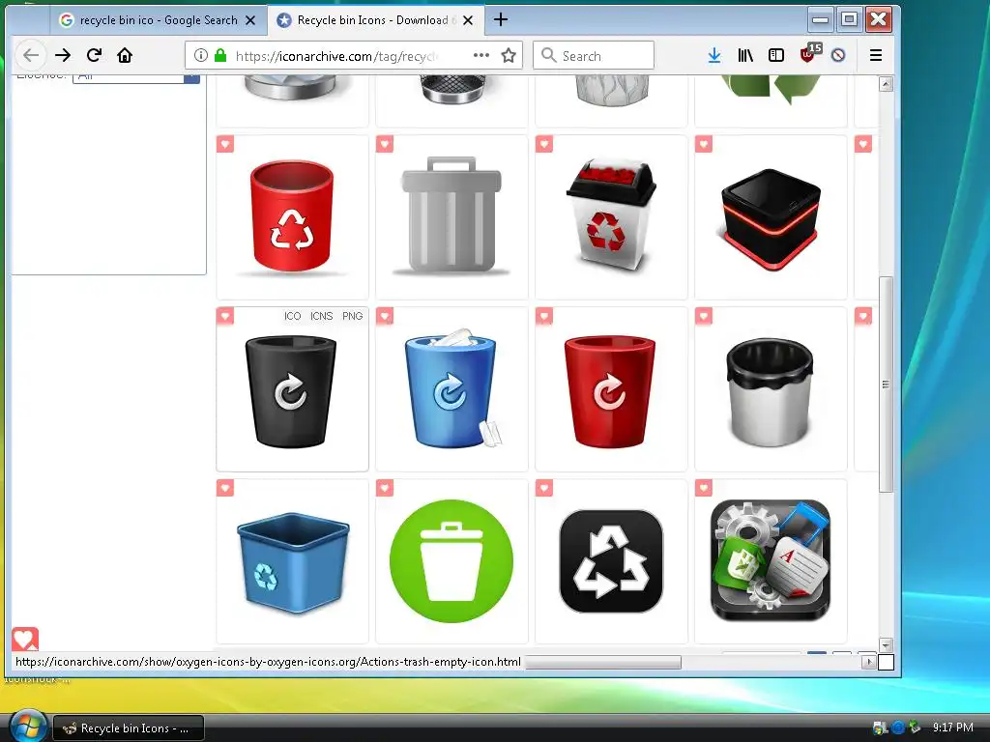Open the Firefox home page
Viewport: 990px width, 742px height.
click(125, 55)
